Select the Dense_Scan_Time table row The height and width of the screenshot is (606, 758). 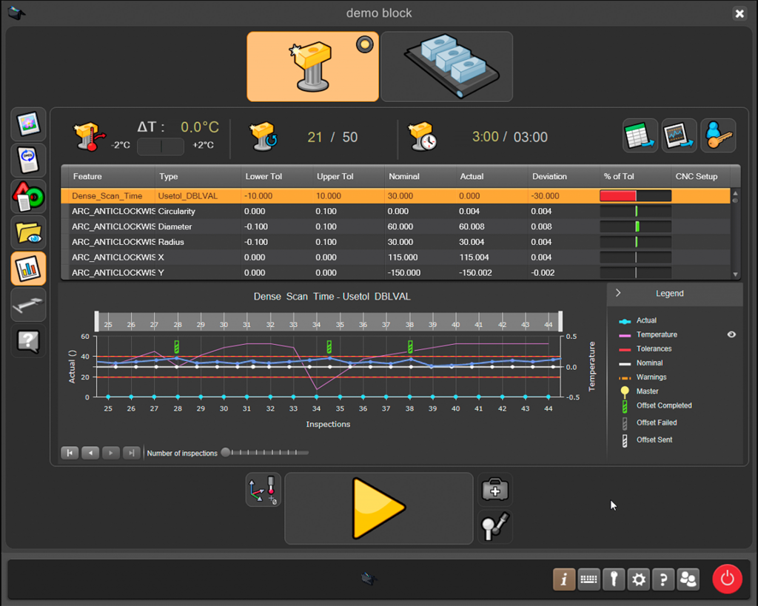(x=395, y=196)
